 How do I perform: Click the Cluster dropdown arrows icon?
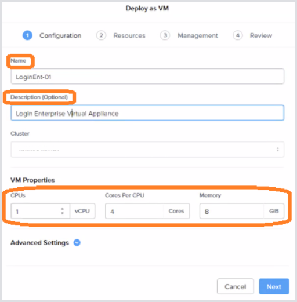278,150
